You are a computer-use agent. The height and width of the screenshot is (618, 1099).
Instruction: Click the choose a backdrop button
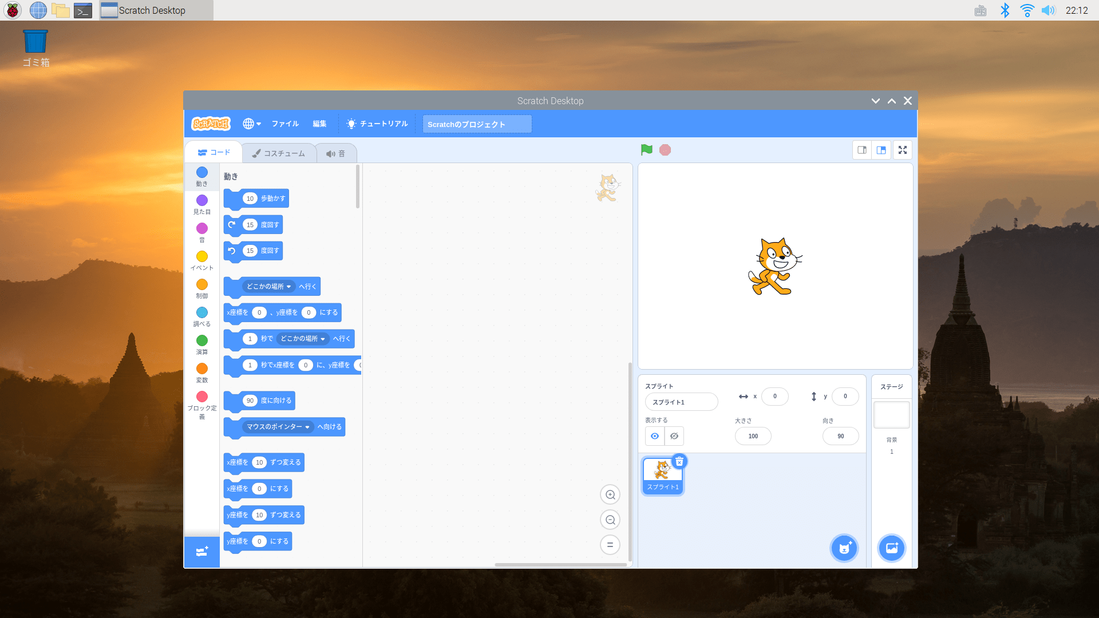(x=891, y=549)
